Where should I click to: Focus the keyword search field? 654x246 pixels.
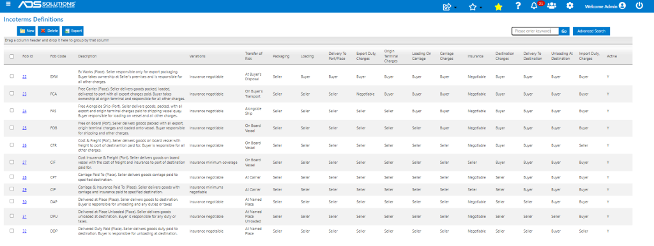pyautogui.click(x=535, y=31)
